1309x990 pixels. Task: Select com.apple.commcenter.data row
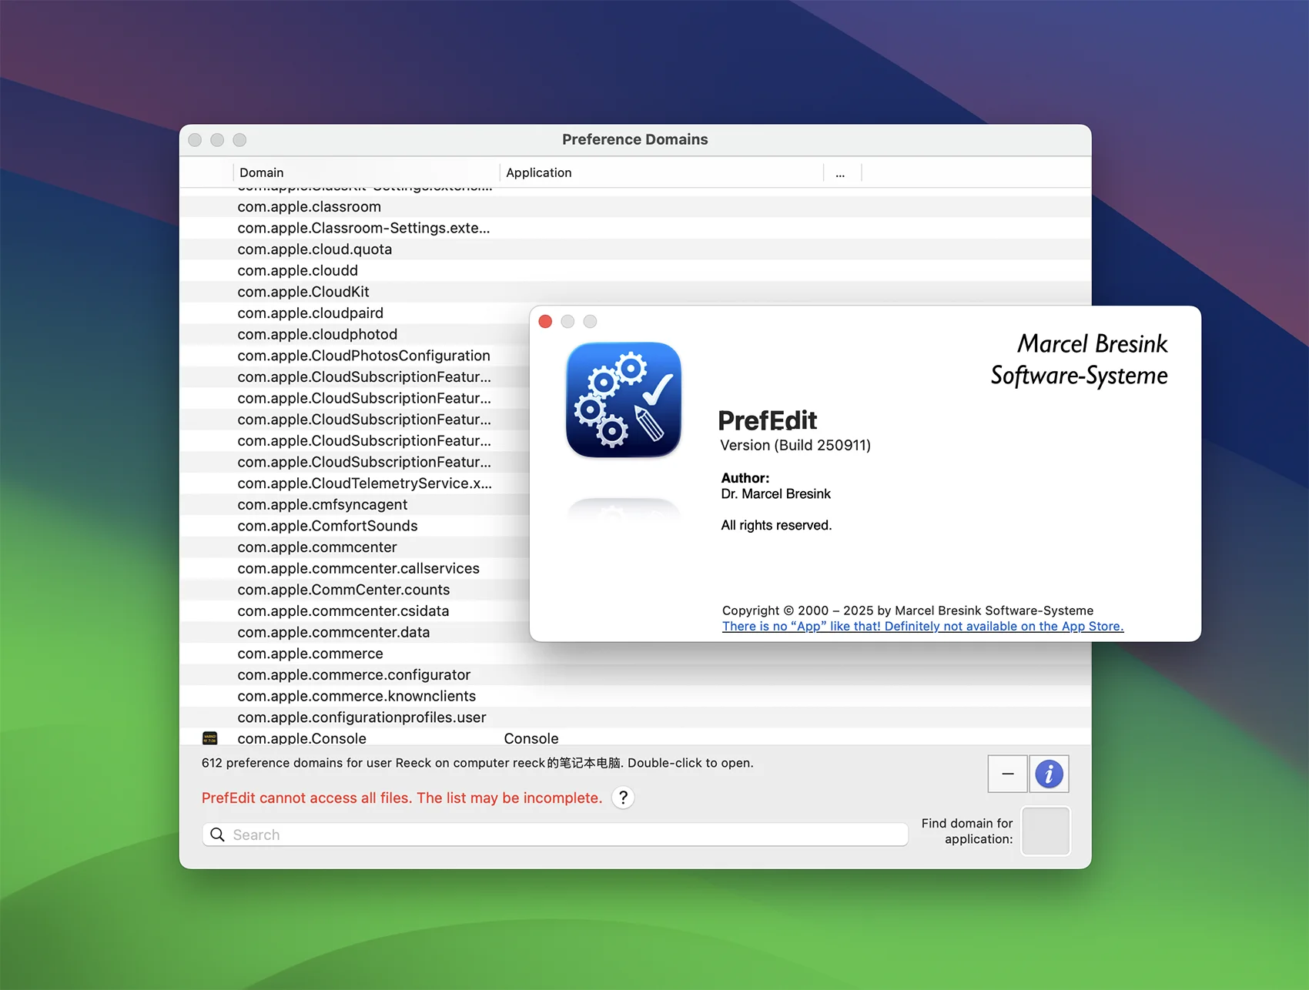354,632
